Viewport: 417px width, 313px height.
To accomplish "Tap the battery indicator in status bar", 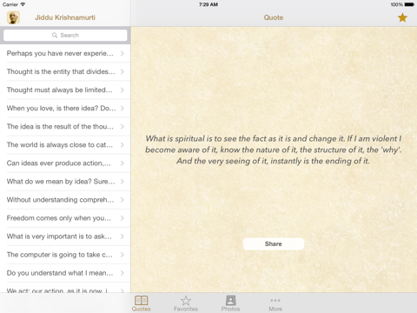I will [x=409, y=4].
